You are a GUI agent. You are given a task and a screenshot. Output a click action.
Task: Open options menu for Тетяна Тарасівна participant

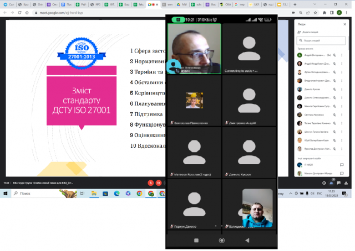click(342, 123)
